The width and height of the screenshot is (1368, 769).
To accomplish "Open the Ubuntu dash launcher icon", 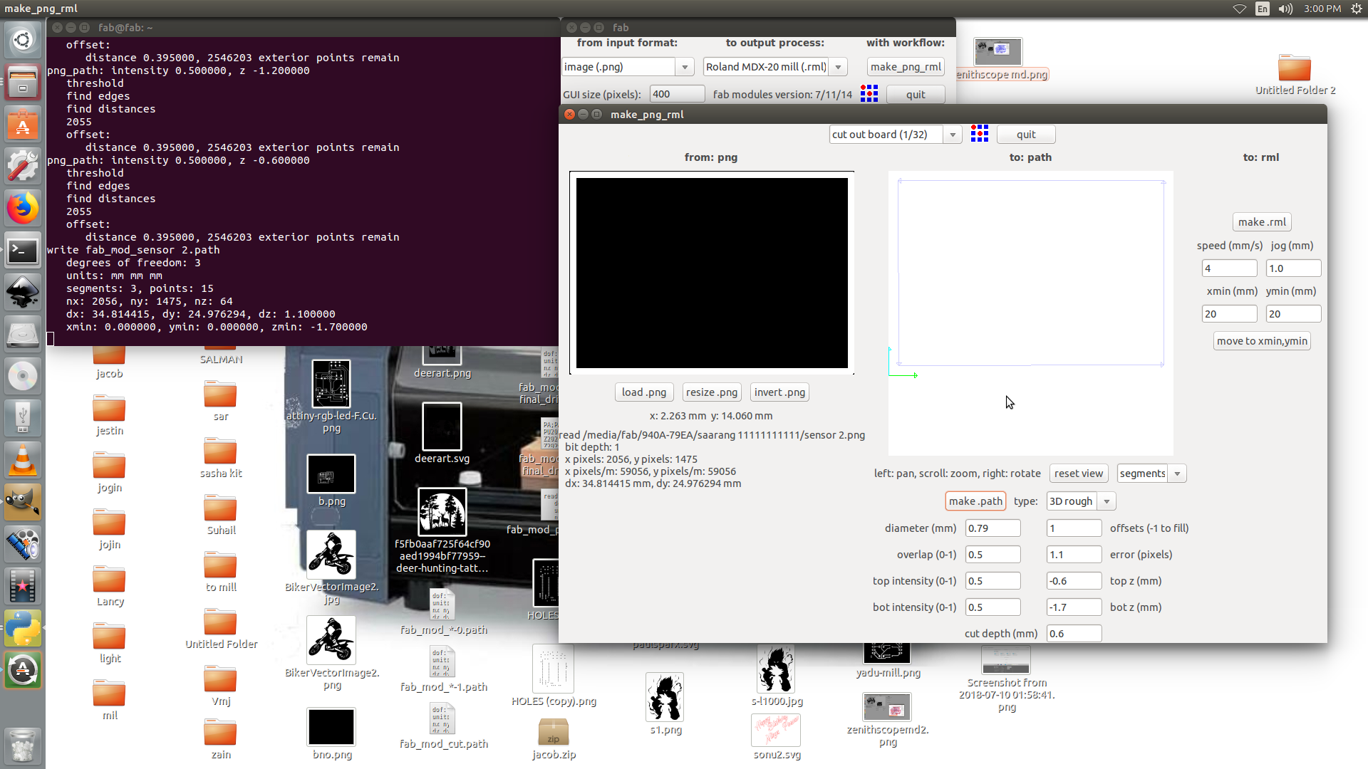I will (x=23, y=39).
